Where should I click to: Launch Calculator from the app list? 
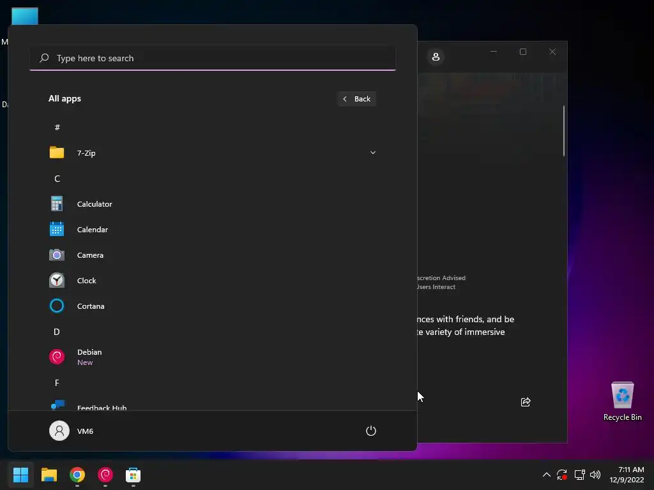pos(212,204)
